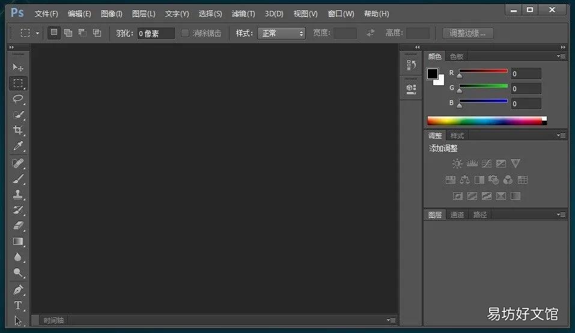Select the Crop tool
Viewport: 575px width, 333px height.
17,130
